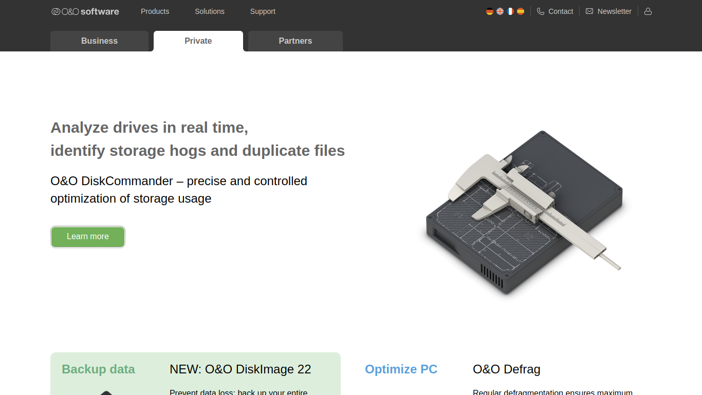Open the Products menu
The width and height of the screenshot is (702, 395).
point(155,11)
